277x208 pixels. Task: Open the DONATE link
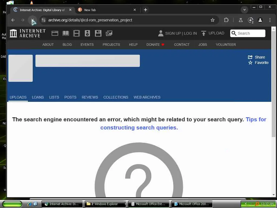point(155,45)
